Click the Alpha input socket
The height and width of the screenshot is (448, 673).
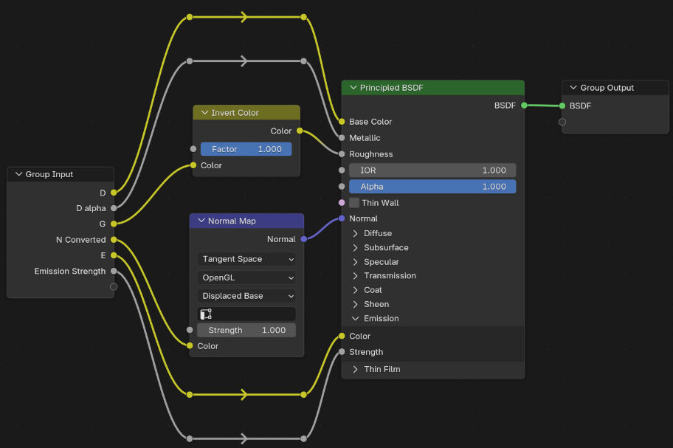[342, 187]
